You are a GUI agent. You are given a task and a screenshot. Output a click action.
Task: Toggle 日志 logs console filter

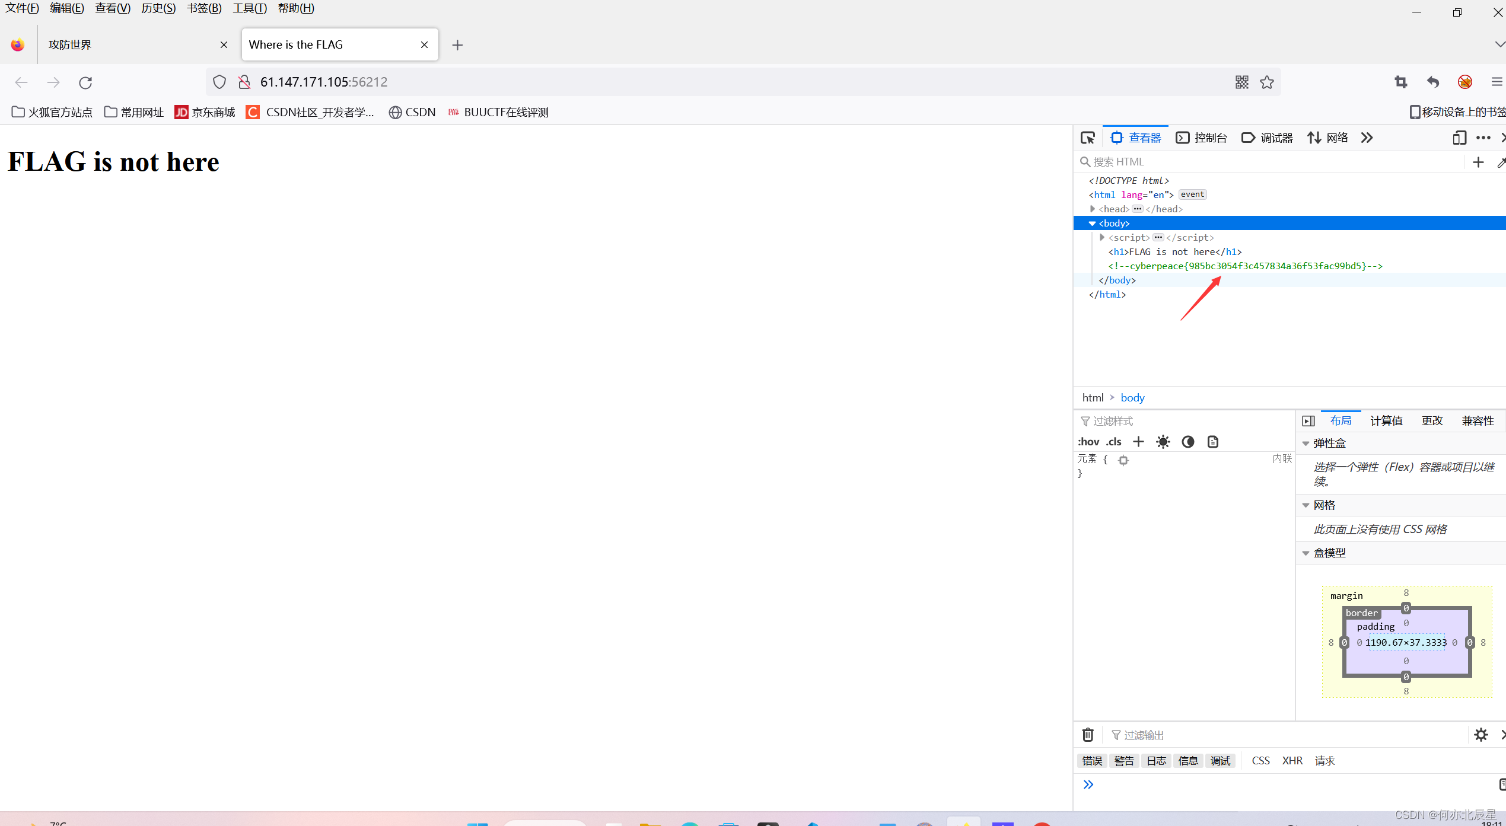(x=1156, y=761)
